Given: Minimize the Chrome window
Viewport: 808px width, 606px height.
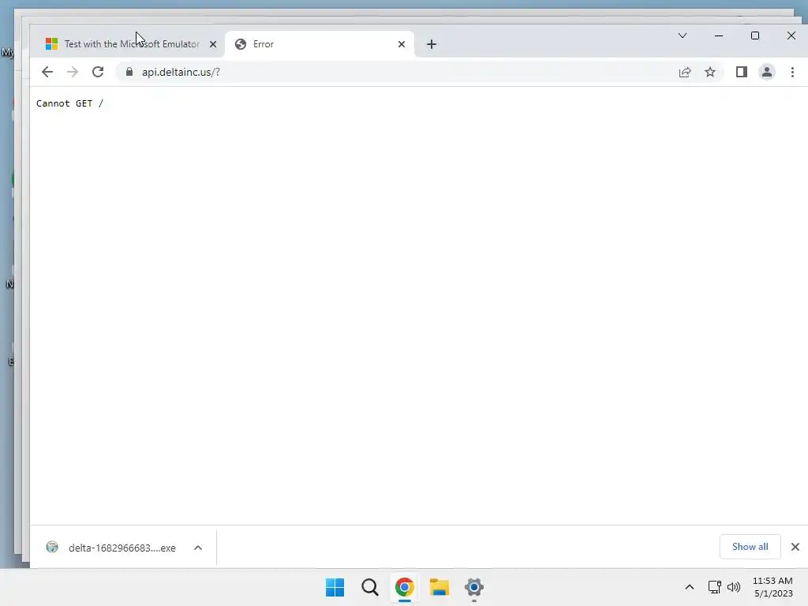Looking at the screenshot, I should coord(719,36).
